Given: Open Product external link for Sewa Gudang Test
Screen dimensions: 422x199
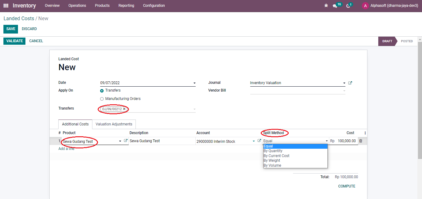Looking at the screenshot, I should click(x=126, y=141).
